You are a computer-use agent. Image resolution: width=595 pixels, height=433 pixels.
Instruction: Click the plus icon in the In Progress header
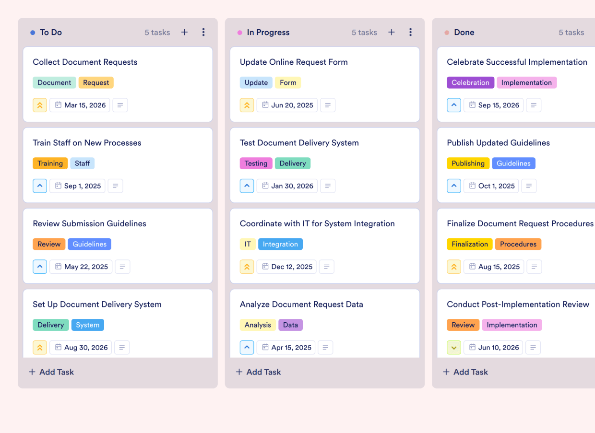(392, 32)
